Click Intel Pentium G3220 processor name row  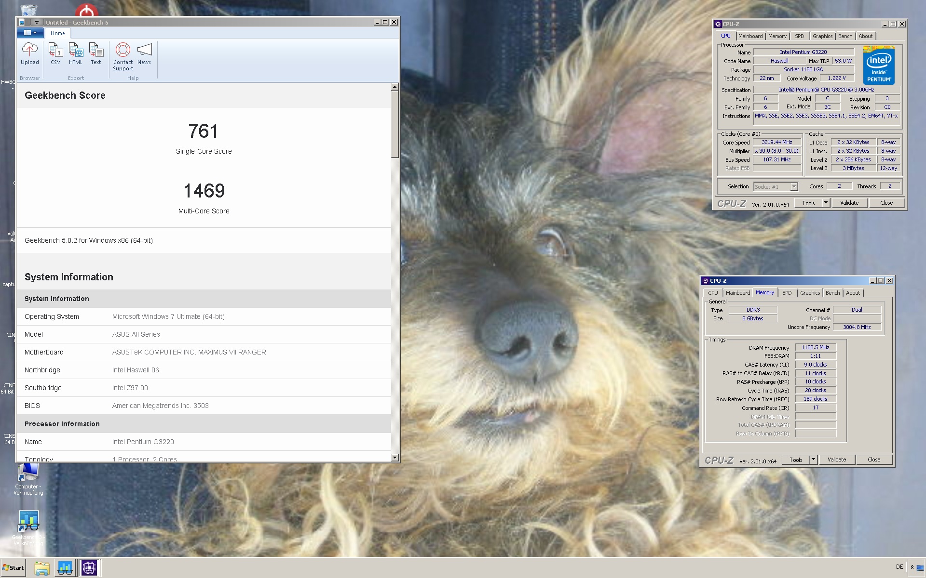point(204,442)
